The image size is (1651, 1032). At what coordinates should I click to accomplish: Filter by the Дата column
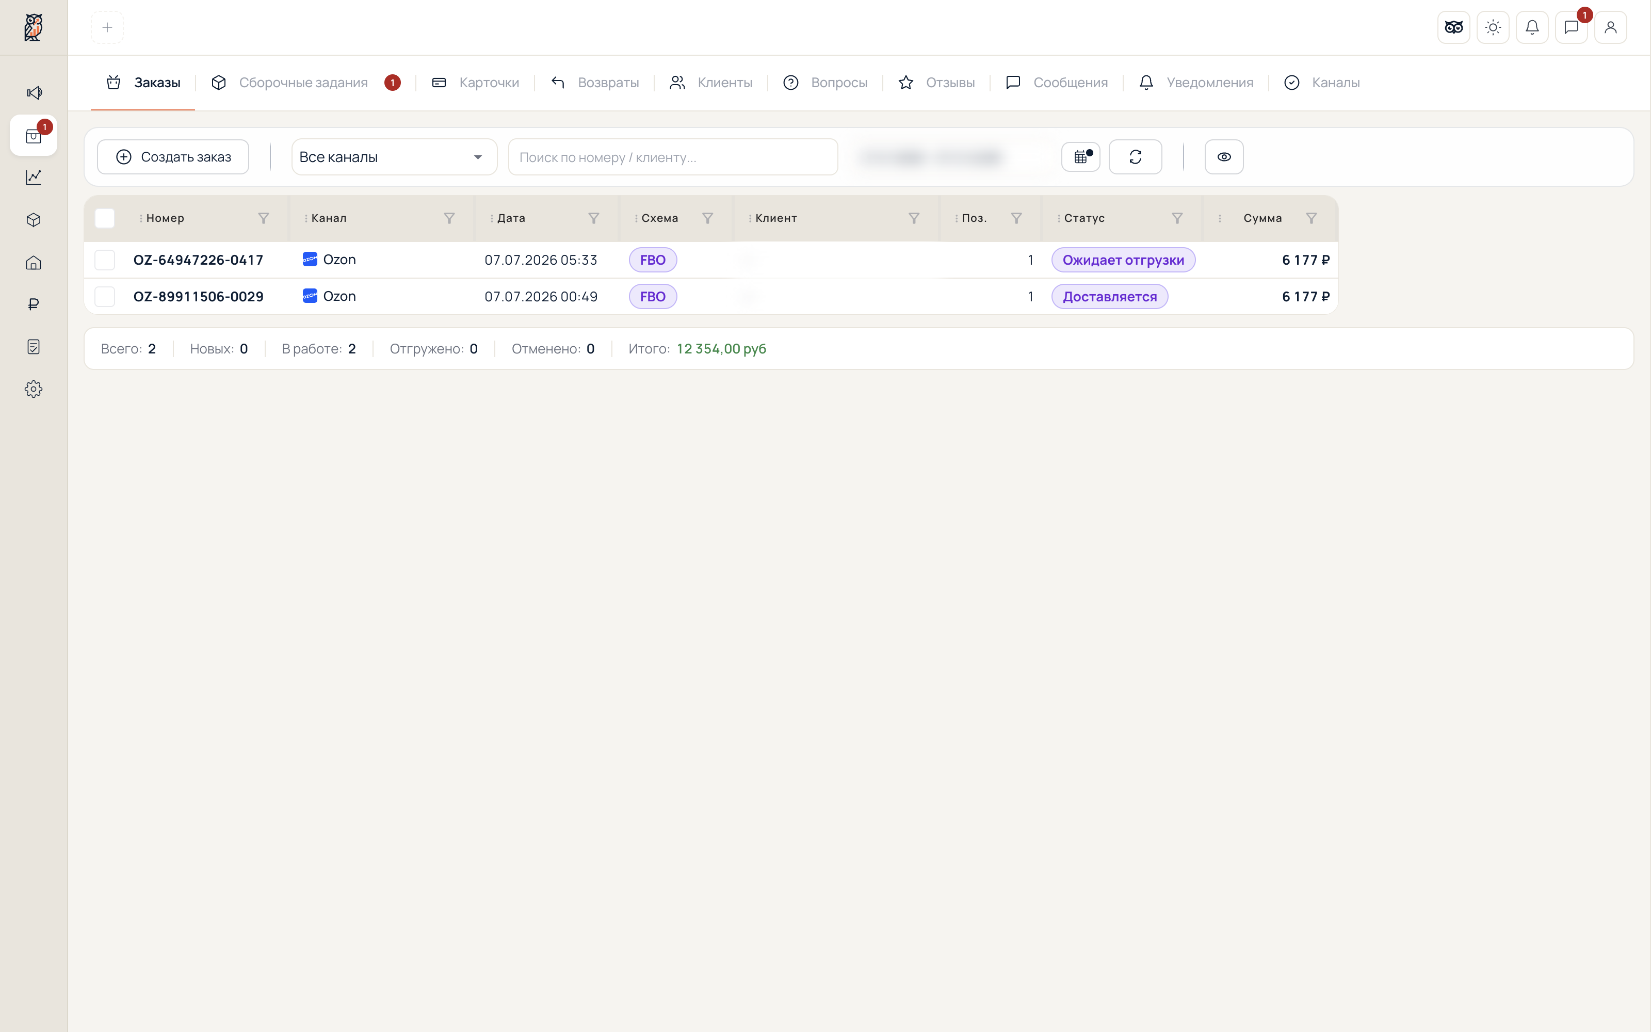click(593, 218)
